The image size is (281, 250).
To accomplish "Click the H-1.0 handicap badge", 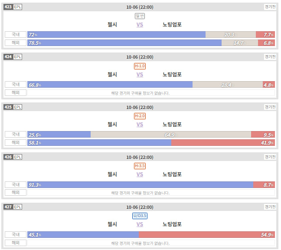I will (x=140, y=66).
